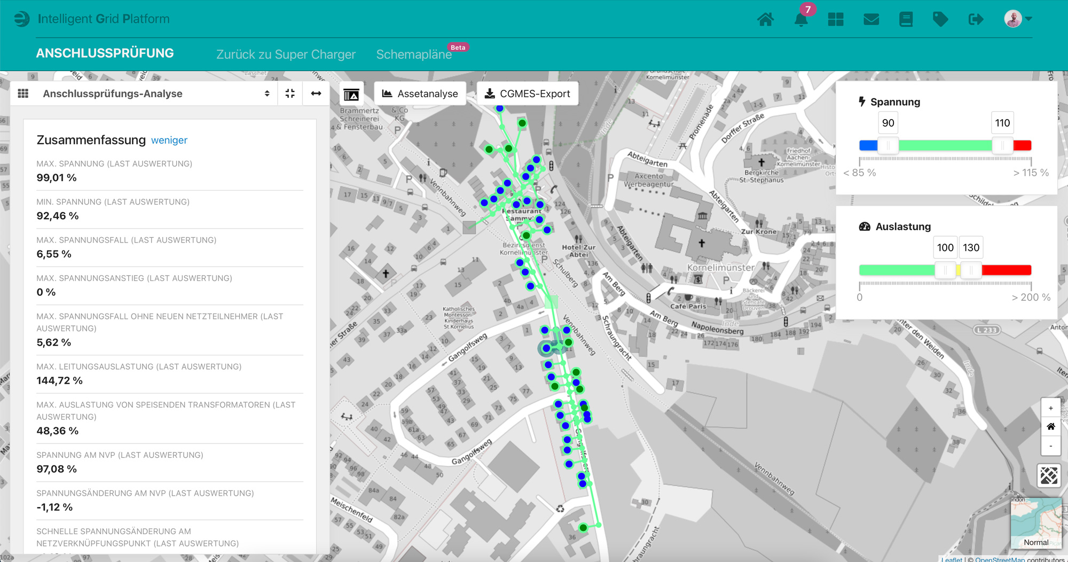This screenshot has width=1068, height=562.
Task: Open the Normal mini-map selector
Action: [1036, 542]
